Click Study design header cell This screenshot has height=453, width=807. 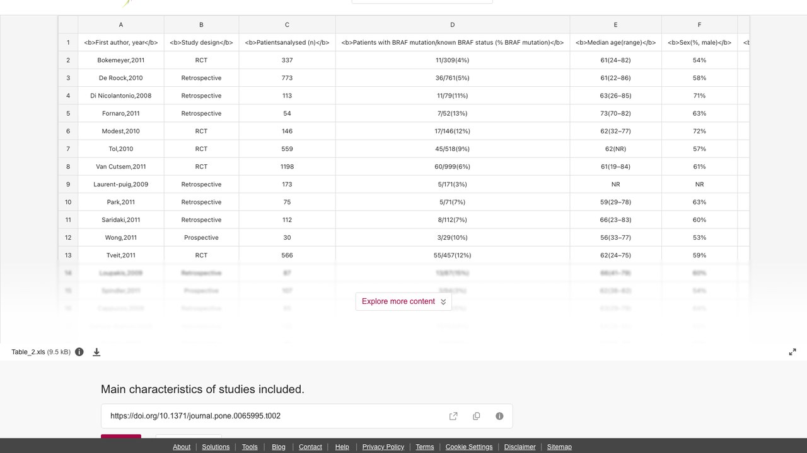click(x=201, y=43)
